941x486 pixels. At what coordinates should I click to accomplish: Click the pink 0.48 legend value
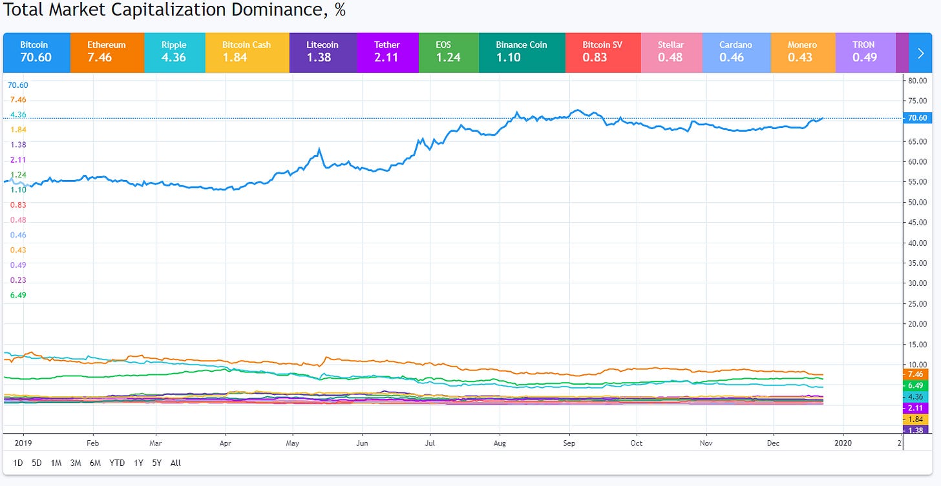click(x=18, y=220)
